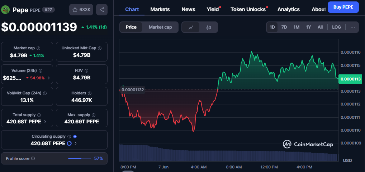Toggle chart to Market cap view
The height and width of the screenshot is (172, 365).
160,27
